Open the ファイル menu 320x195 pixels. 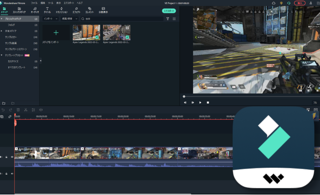click(35, 3)
